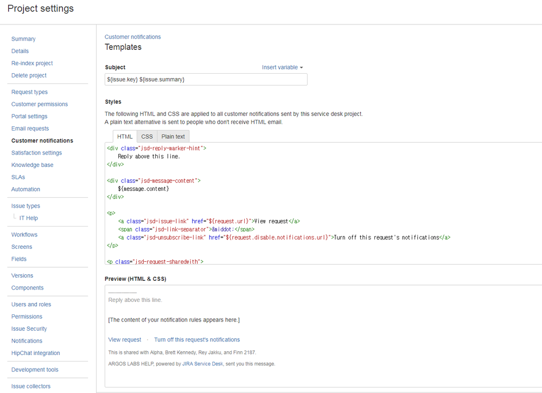This screenshot has width=542, height=393.
Task: Open Customer notifications breadcrumb link
Action: click(133, 37)
